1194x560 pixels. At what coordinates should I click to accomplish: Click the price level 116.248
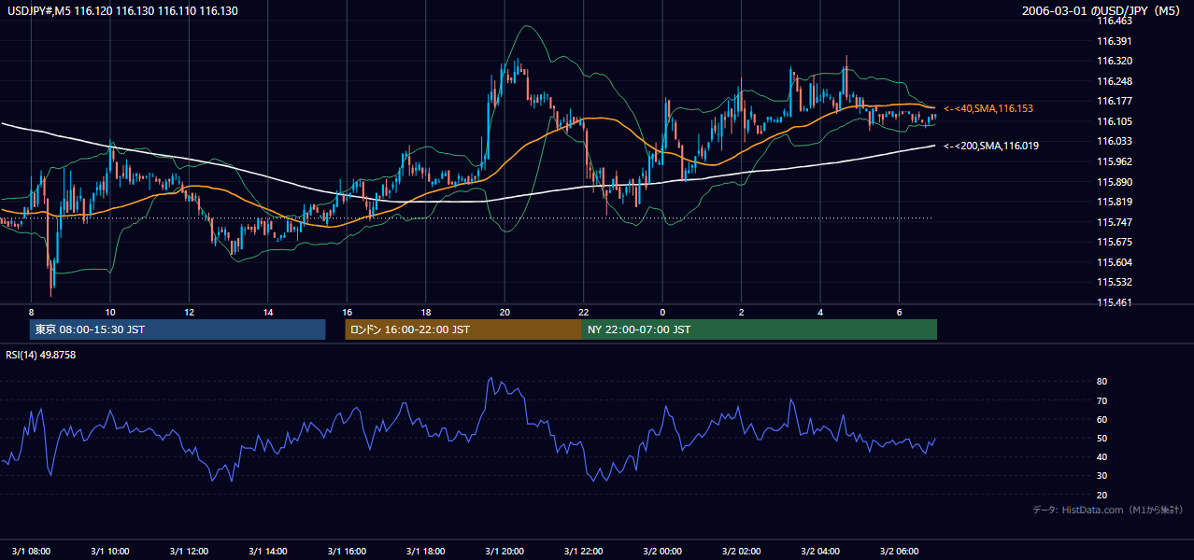point(1115,81)
